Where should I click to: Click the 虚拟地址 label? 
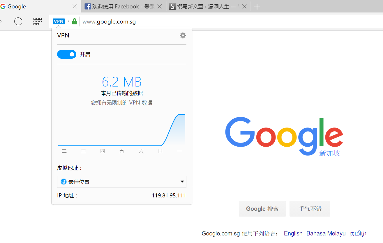(x=69, y=168)
